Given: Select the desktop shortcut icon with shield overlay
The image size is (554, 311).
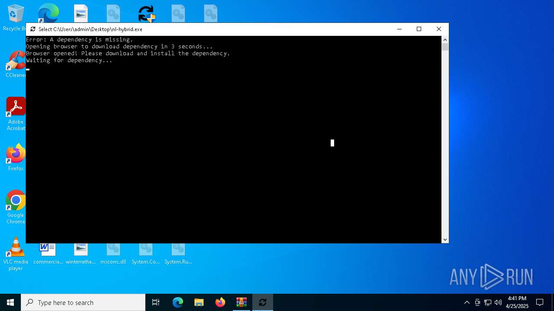Looking at the screenshot, I should 146,13.
